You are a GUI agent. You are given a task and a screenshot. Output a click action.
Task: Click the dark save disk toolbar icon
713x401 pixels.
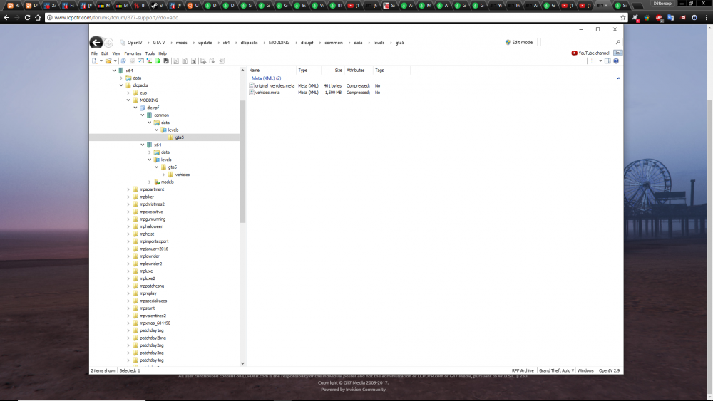pyautogui.click(x=166, y=61)
